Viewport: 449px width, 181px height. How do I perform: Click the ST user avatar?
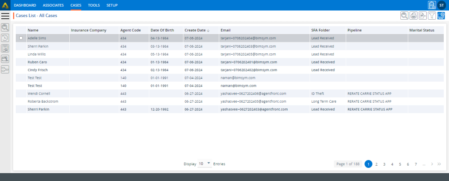(442, 5)
